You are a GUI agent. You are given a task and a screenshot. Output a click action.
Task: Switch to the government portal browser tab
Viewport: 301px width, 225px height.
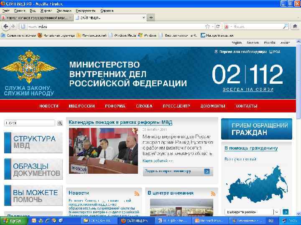(x=36, y=18)
